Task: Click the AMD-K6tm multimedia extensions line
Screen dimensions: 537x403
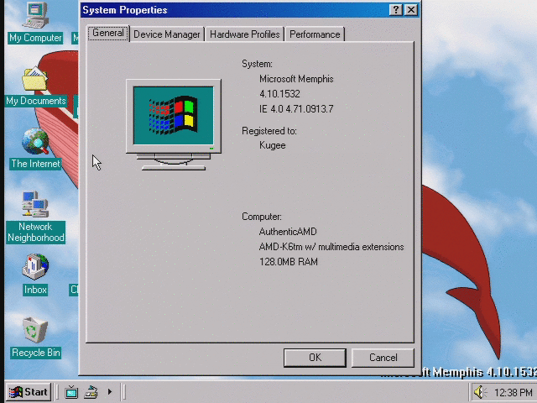Action: coord(331,247)
